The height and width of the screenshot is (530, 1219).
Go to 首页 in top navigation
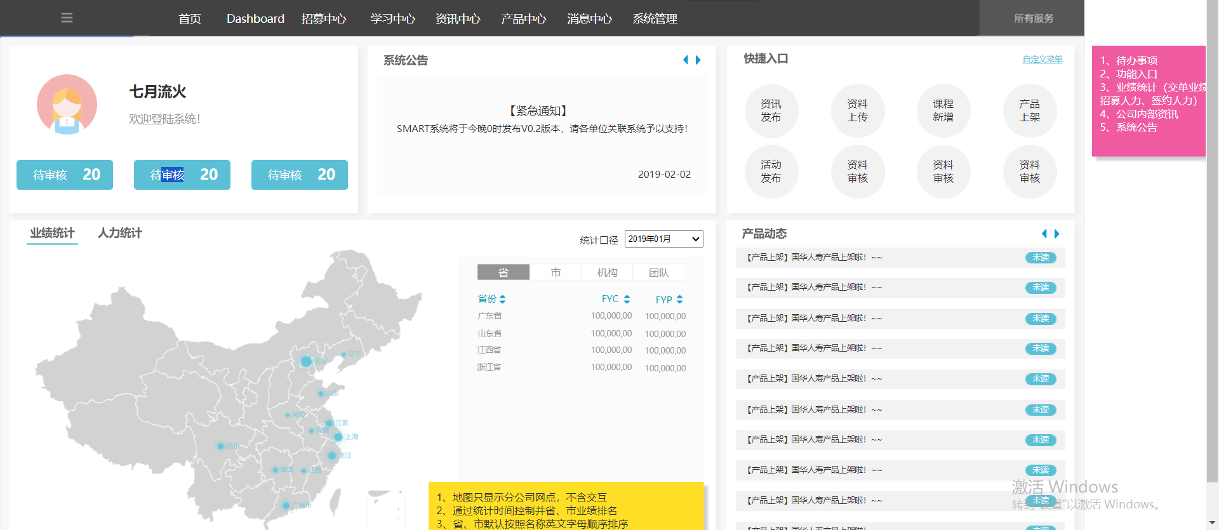[x=190, y=18]
